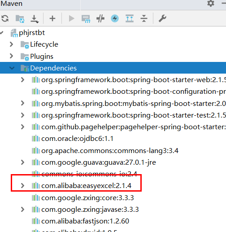Click library icon beside ojdbc6

click(36, 138)
